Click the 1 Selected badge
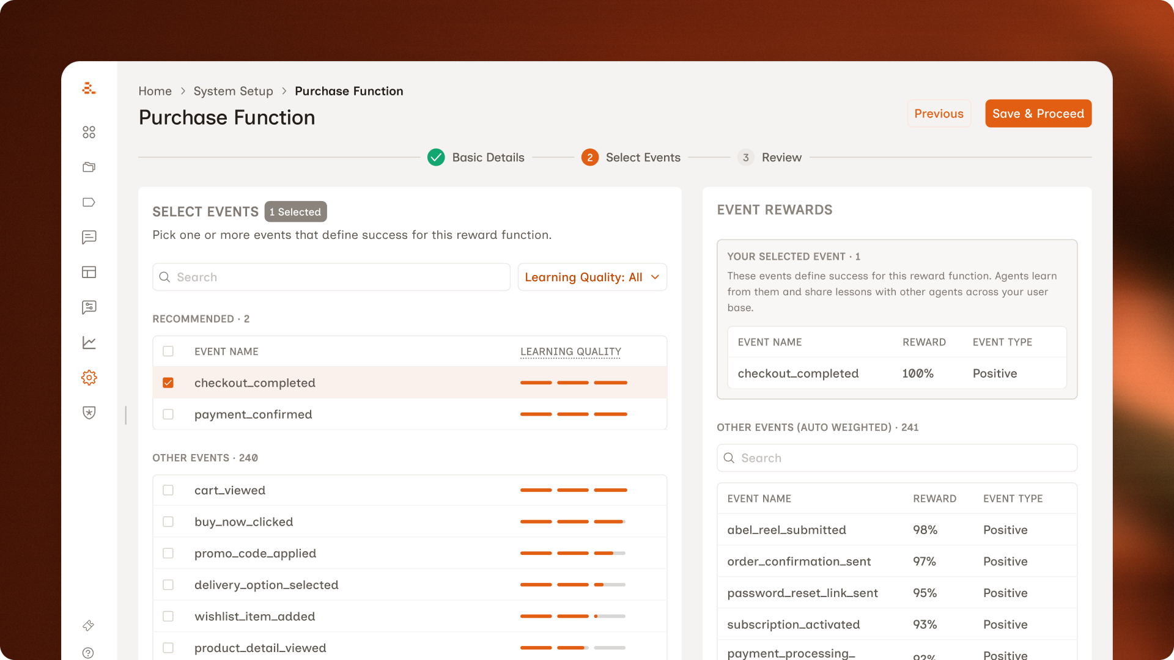The image size is (1174, 660). (295, 211)
